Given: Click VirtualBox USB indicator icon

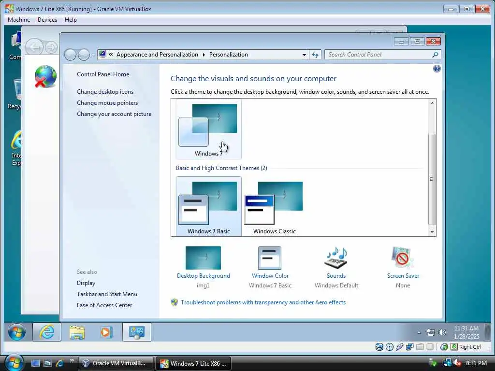Looking at the screenshot, I should coord(400,347).
